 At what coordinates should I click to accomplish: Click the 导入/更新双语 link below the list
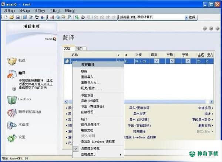tap(139, 108)
